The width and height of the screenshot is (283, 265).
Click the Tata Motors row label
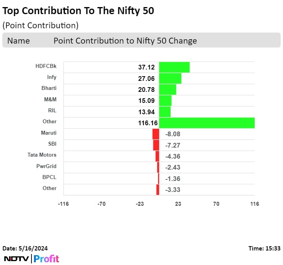42,155
